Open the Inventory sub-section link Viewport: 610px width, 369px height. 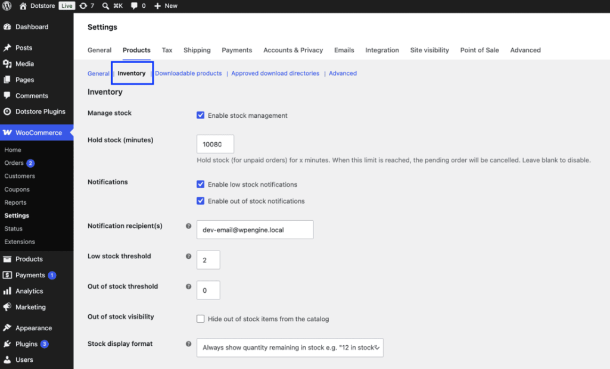pos(132,73)
